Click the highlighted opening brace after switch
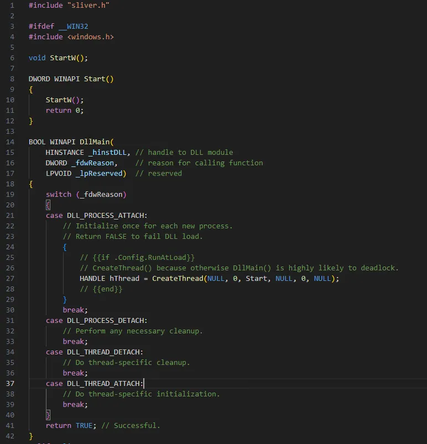The height and width of the screenshot is (444, 427). 48,205
